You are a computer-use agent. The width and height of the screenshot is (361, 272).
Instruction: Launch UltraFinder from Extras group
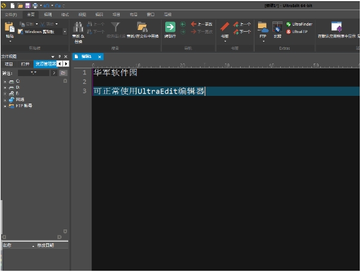[299, 24]
